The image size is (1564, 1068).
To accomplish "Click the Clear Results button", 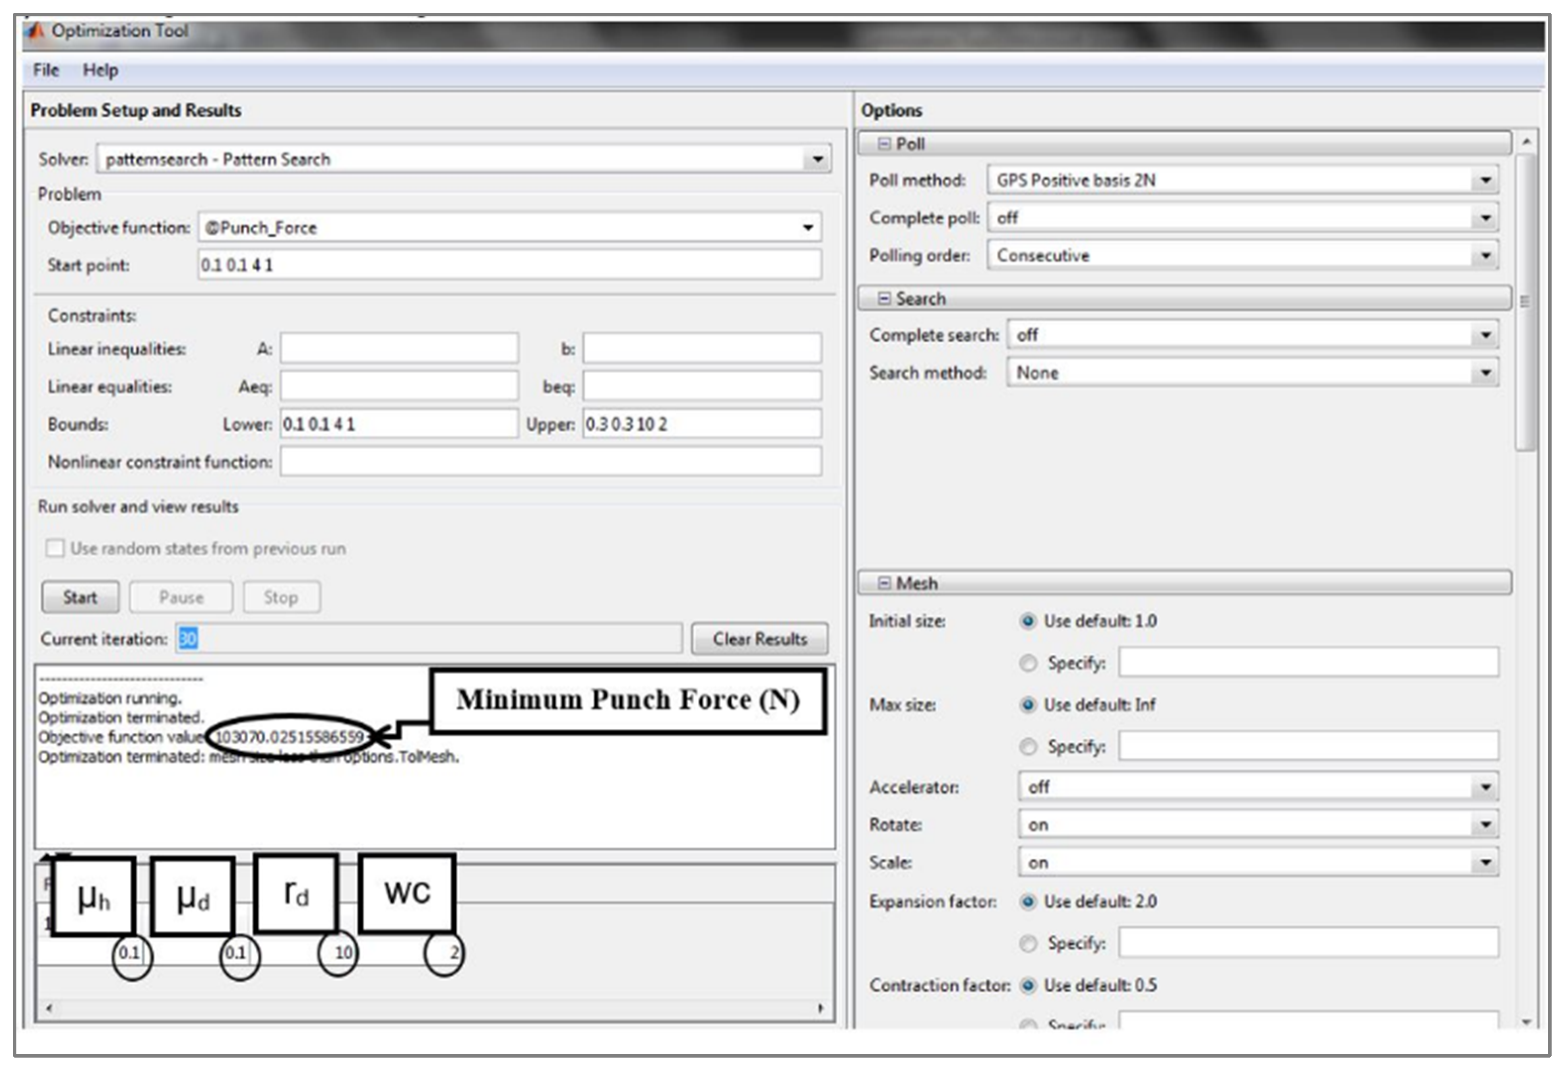I will pyautogui.click(x=760, y=639).
